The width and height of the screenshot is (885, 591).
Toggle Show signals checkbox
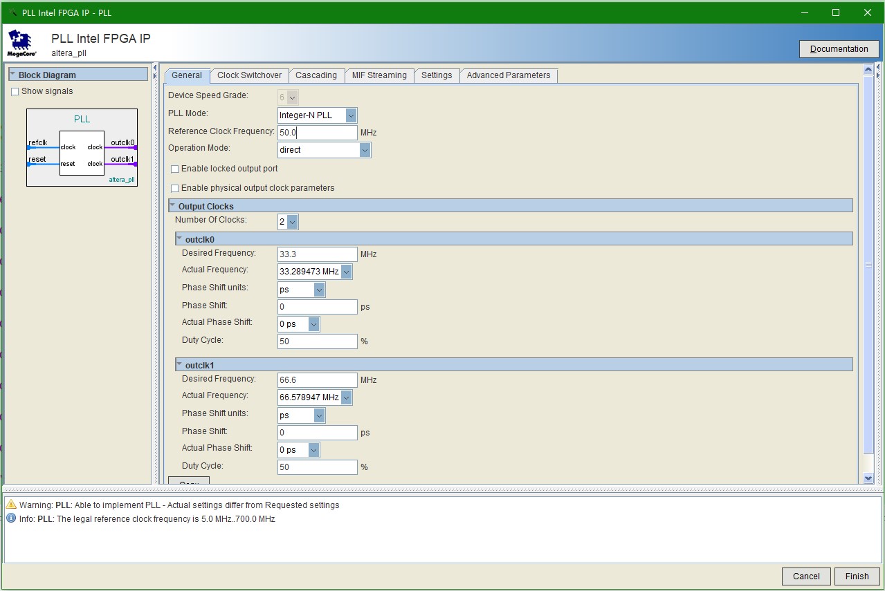15,92
